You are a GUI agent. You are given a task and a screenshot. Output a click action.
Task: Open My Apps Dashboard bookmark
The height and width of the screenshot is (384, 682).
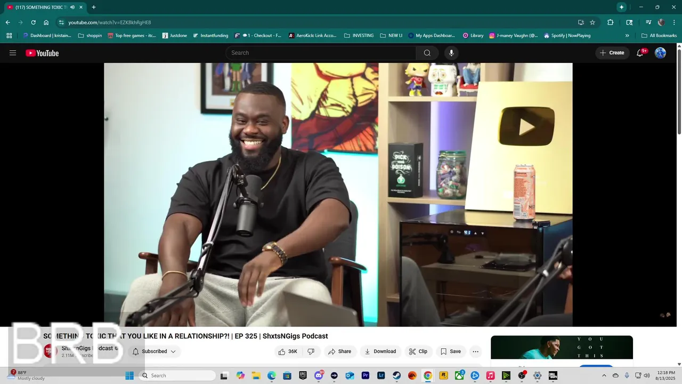click(x=432, y=36)
